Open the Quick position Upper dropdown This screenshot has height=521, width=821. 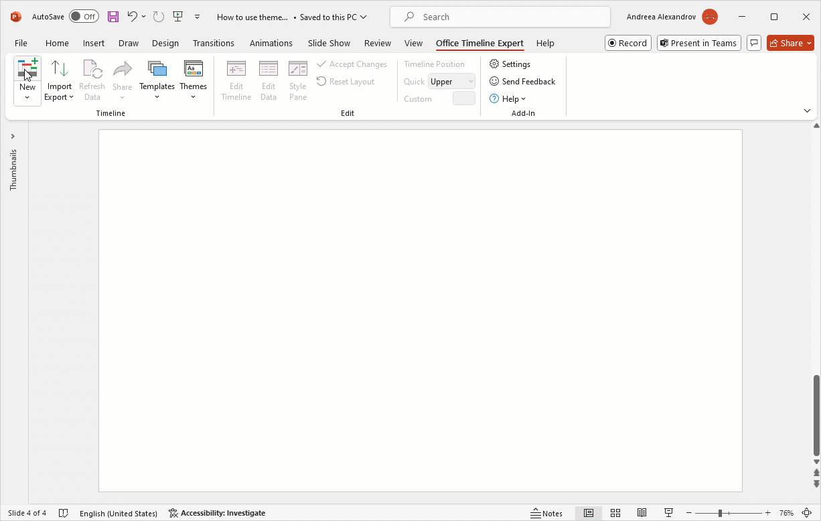tap(451, 82)
